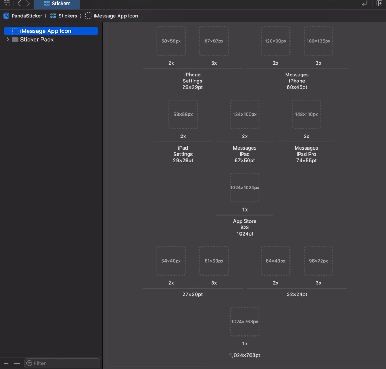Viewport: 386px width, 369px height.
Task: Click the App Store iOS 1024pt label
Action: click(x=245, y=227)
